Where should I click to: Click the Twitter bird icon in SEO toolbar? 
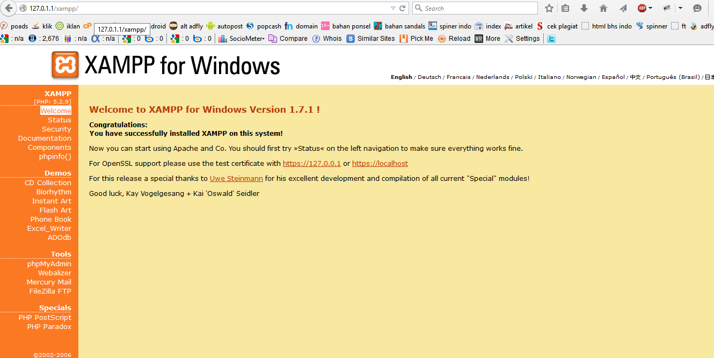(551, 39)
